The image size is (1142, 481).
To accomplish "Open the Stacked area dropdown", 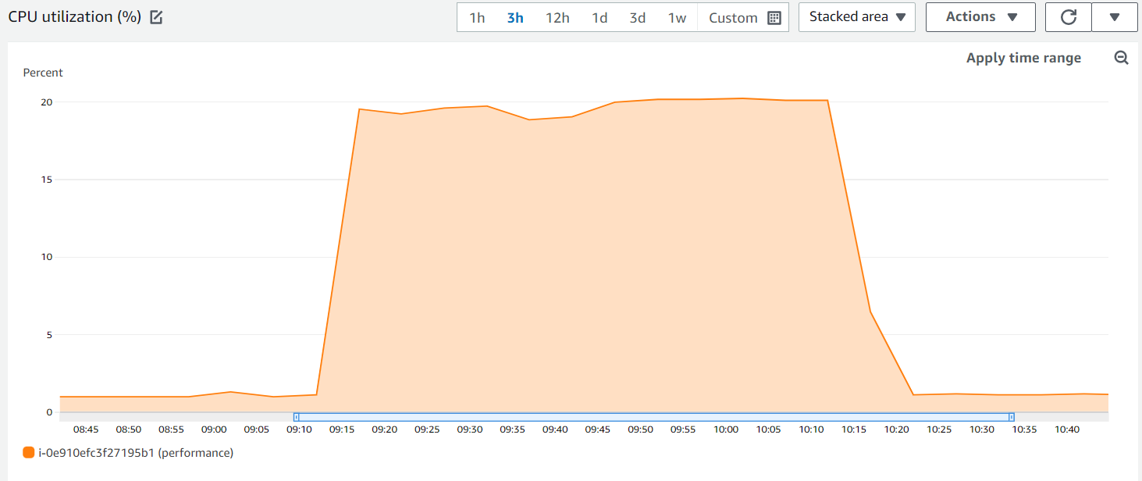I will point(856,16).
